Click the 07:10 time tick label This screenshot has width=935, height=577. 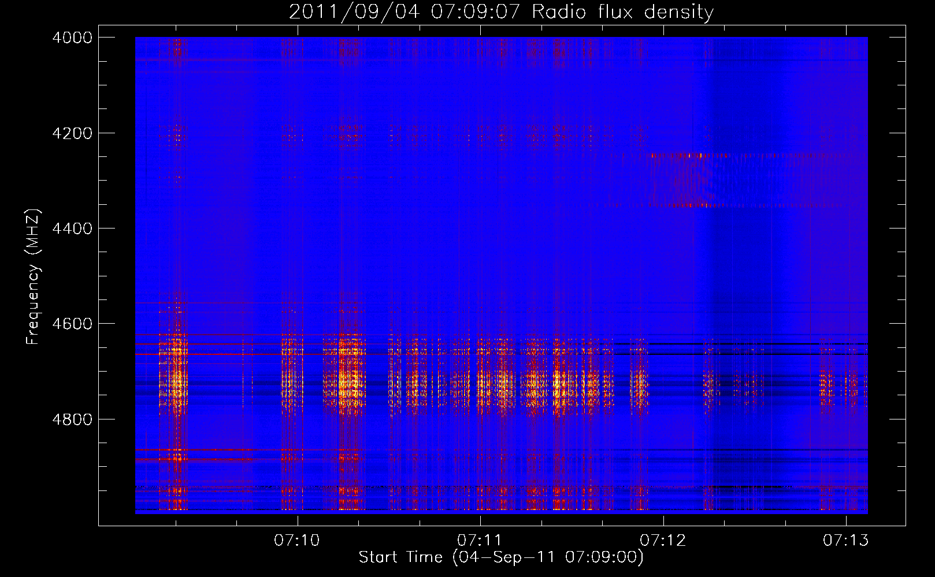click(x=297, y=541)
